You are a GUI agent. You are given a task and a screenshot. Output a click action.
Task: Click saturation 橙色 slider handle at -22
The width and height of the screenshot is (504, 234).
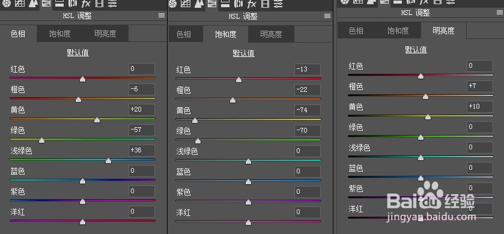[232, 100]
